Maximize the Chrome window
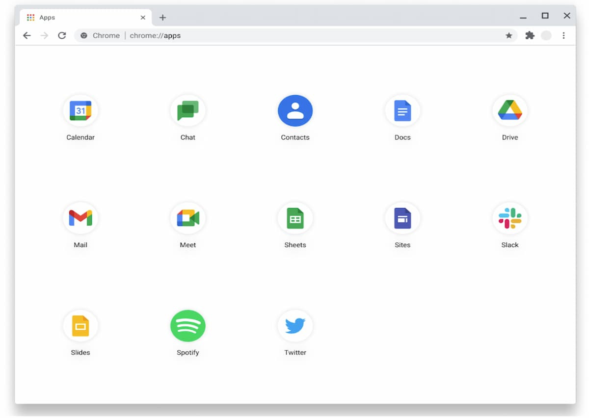This screenshot has height=418, width=589. click(x=545, y=16)
